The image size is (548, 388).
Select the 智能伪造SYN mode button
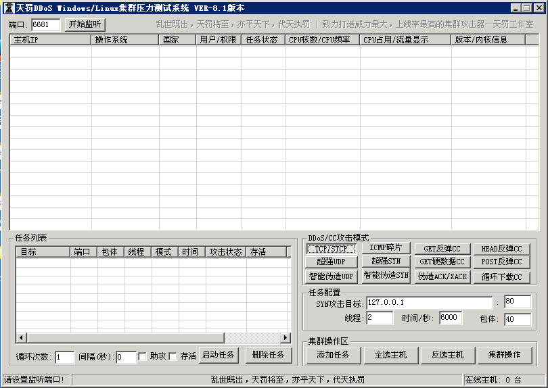[x=386, y=276]
